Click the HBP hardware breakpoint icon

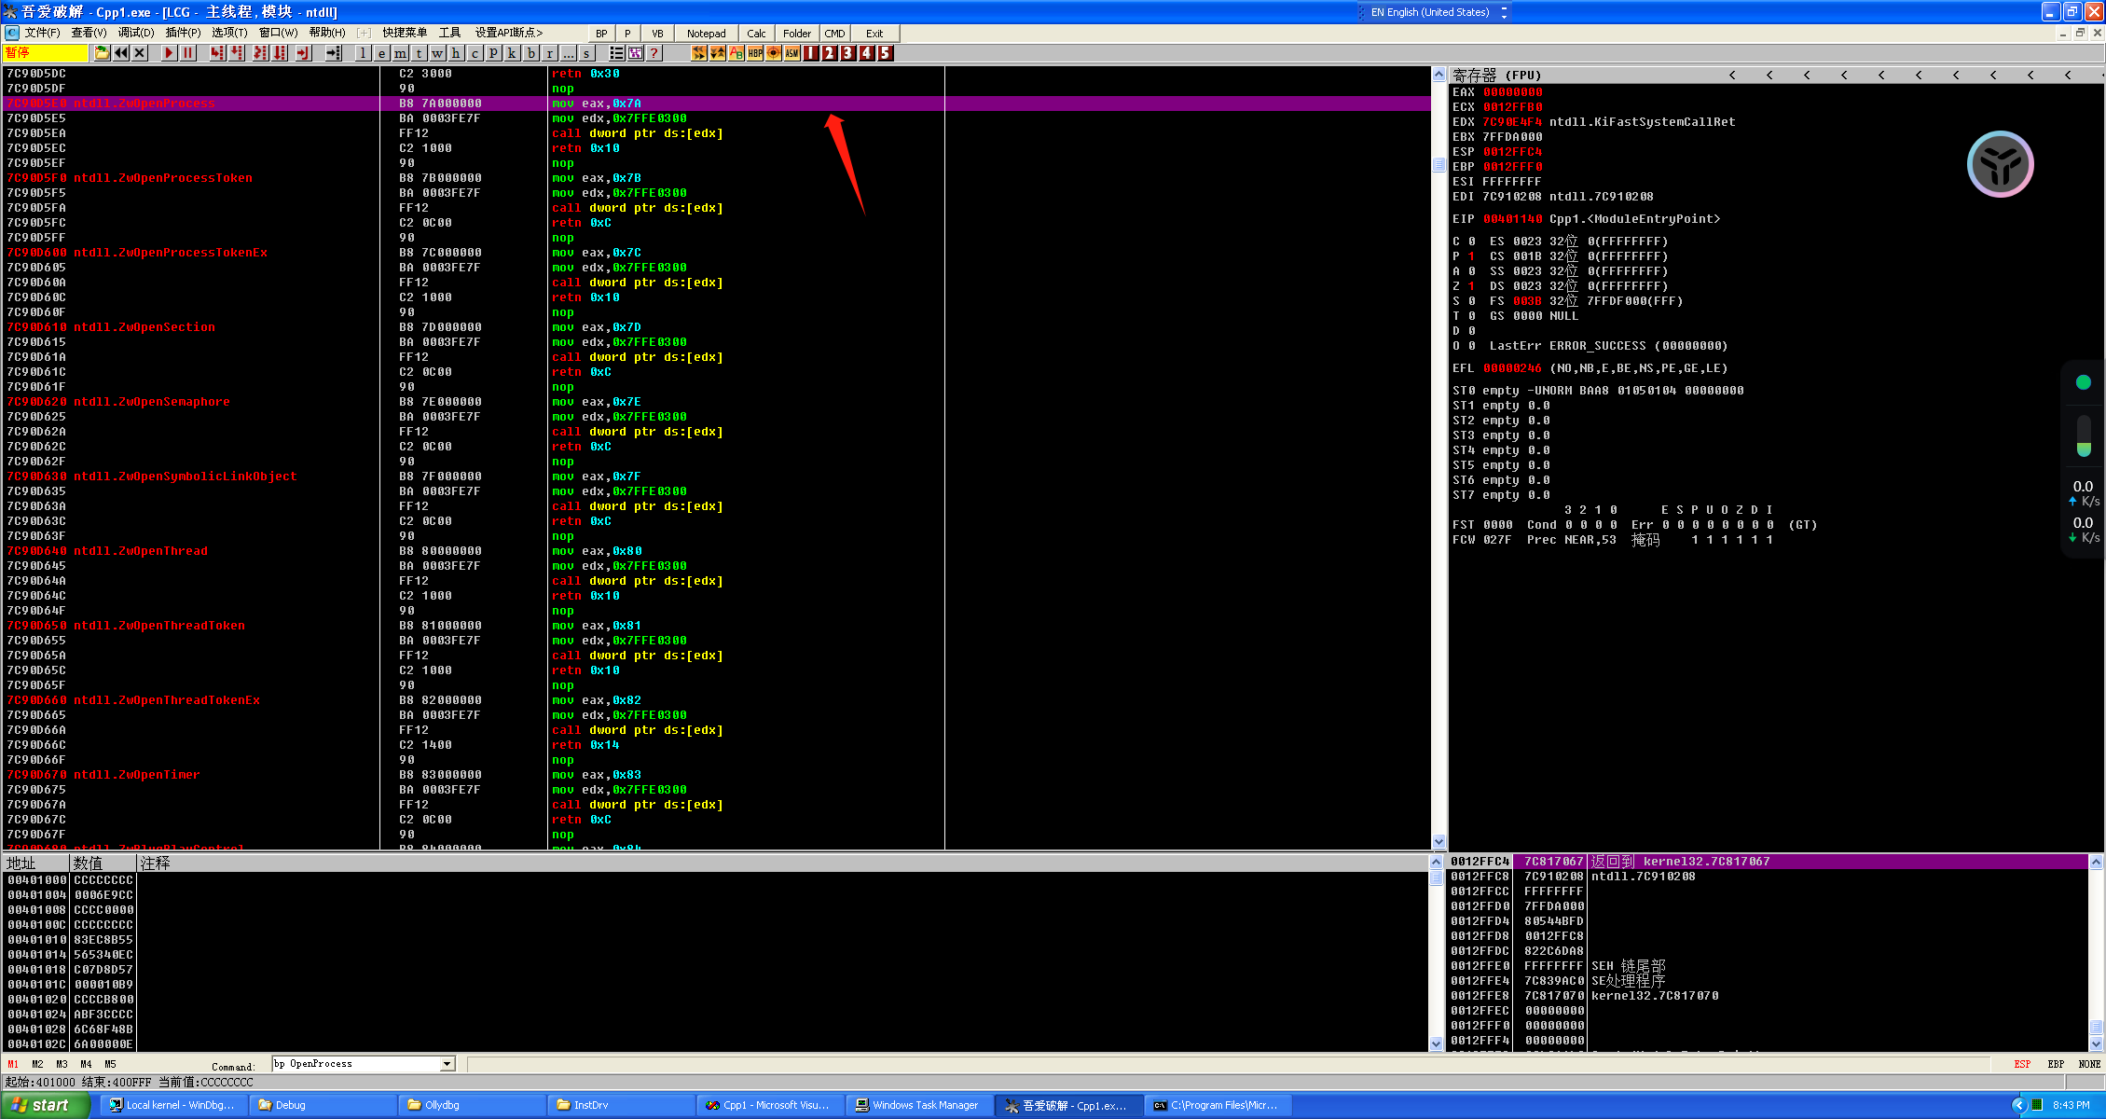click(x=755, y=53)
